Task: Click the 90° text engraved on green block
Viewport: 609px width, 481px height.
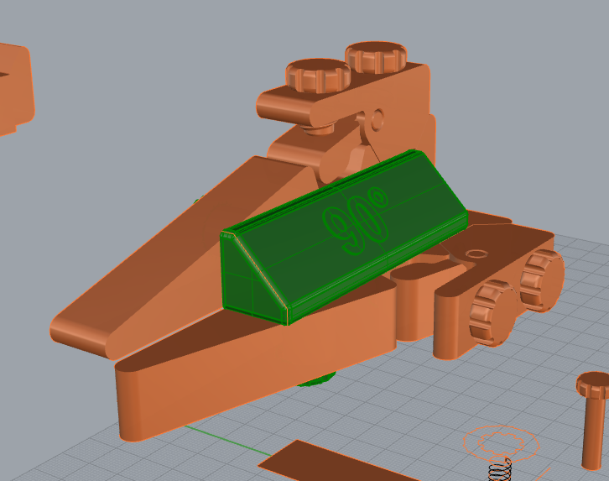Action: pos(354,221)
